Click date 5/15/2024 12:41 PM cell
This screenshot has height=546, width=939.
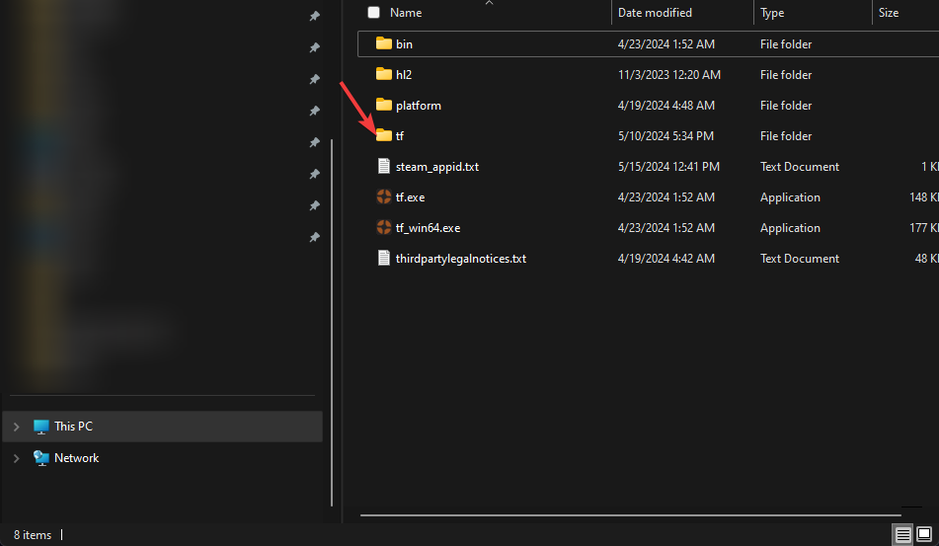[668, 167]
